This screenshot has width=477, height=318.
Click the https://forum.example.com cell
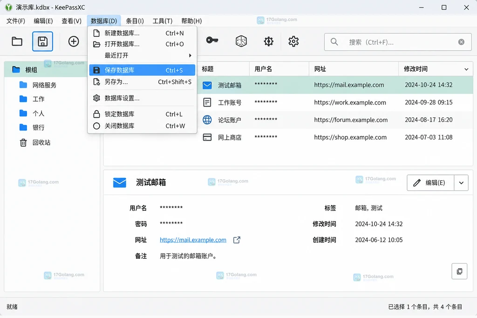[x=351, y=120]
